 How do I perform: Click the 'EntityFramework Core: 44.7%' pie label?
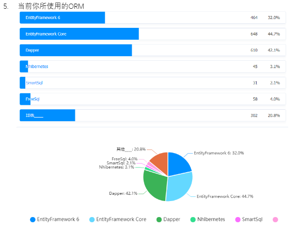[x=225, y=196]
